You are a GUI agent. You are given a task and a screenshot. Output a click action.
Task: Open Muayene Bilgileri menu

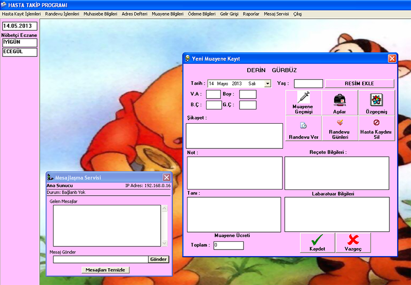(167, 14)
